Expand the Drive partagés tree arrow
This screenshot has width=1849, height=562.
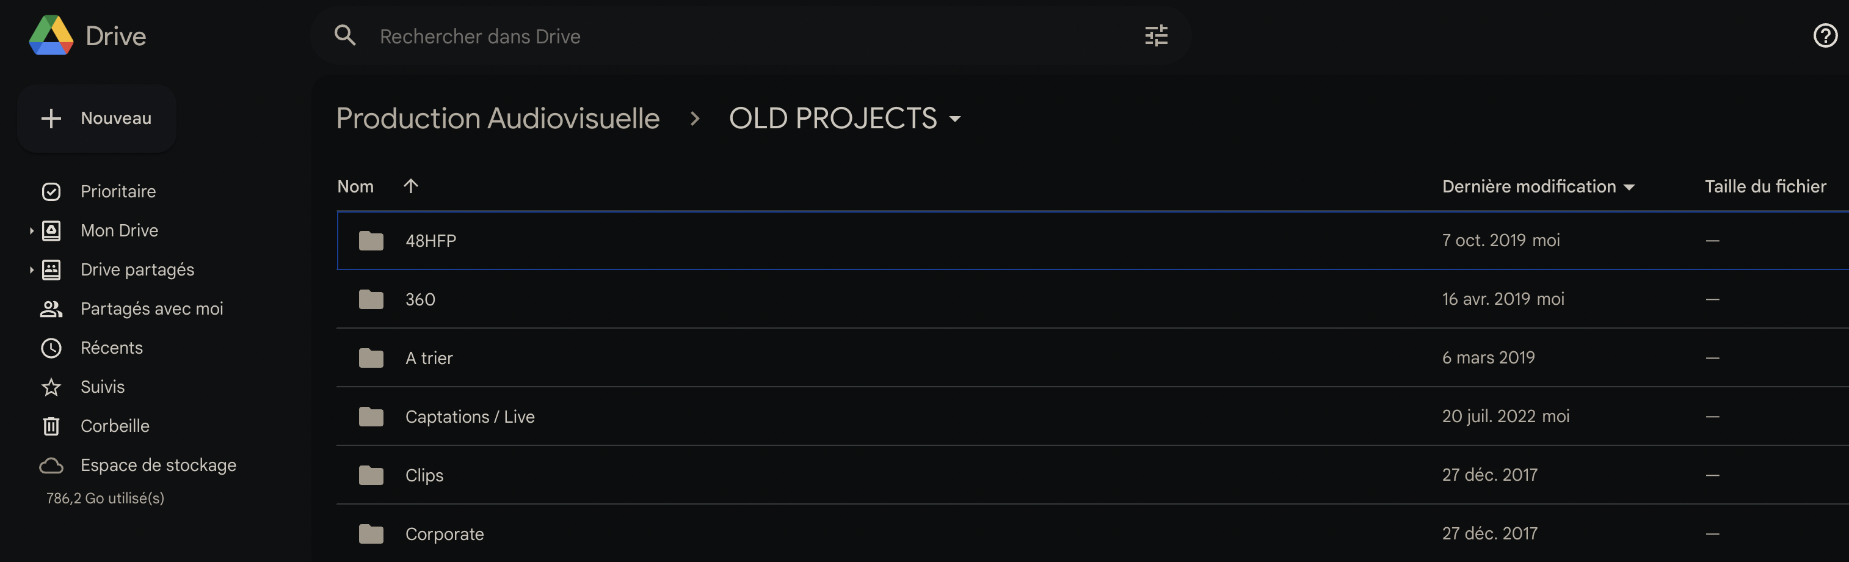pos(32,270)
